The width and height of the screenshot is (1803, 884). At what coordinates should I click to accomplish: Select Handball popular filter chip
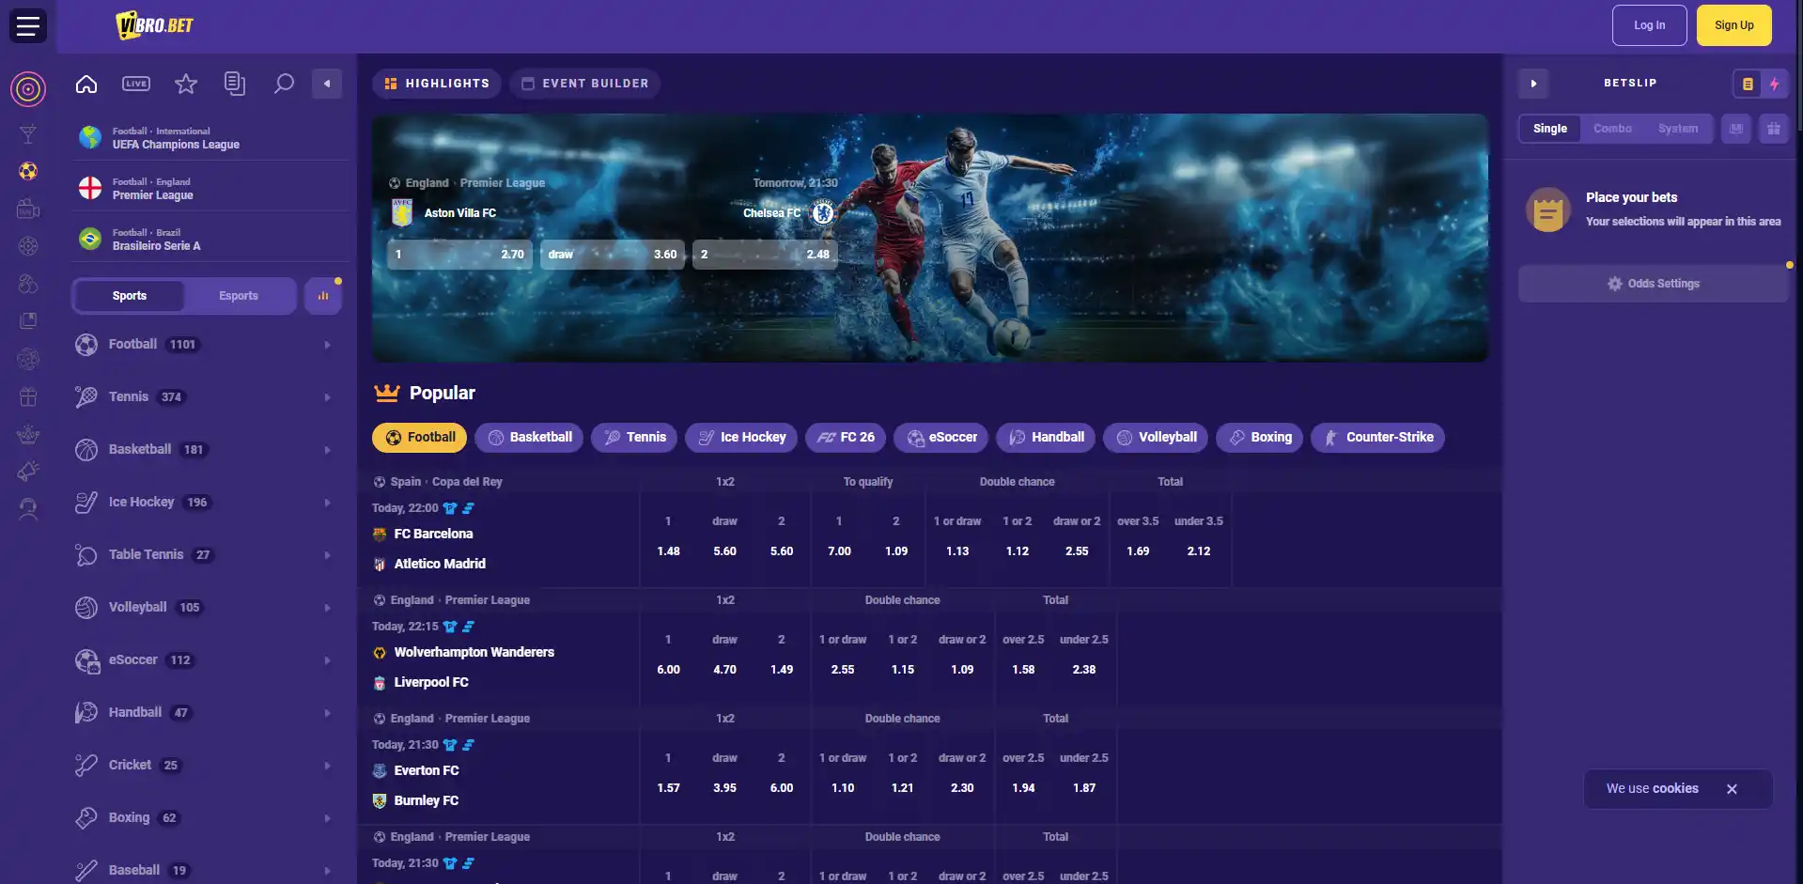[x=1046, y=438]
